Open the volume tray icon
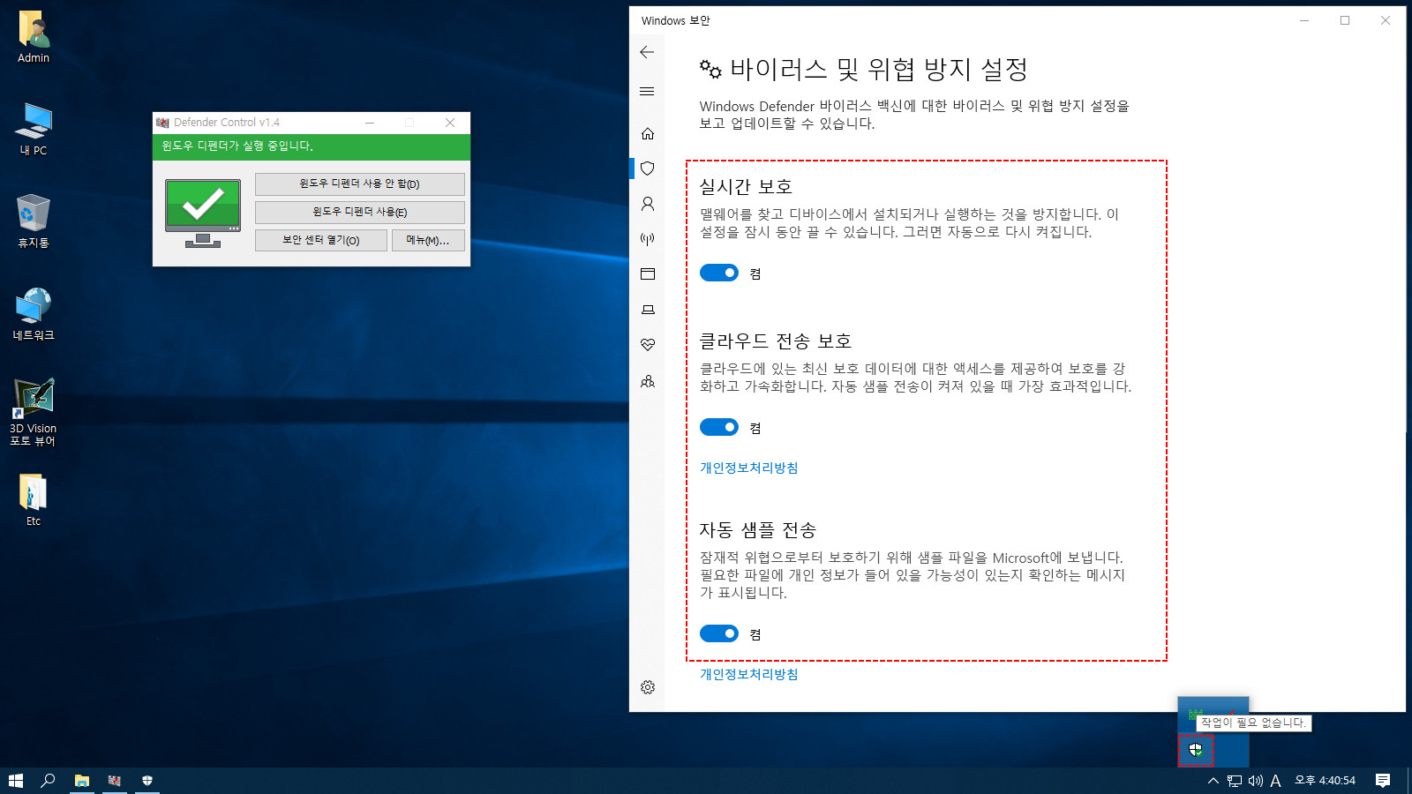The image size is (1412, 794). 1256,781
